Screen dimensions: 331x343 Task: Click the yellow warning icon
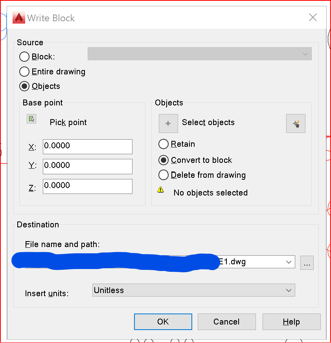point(160,190)
